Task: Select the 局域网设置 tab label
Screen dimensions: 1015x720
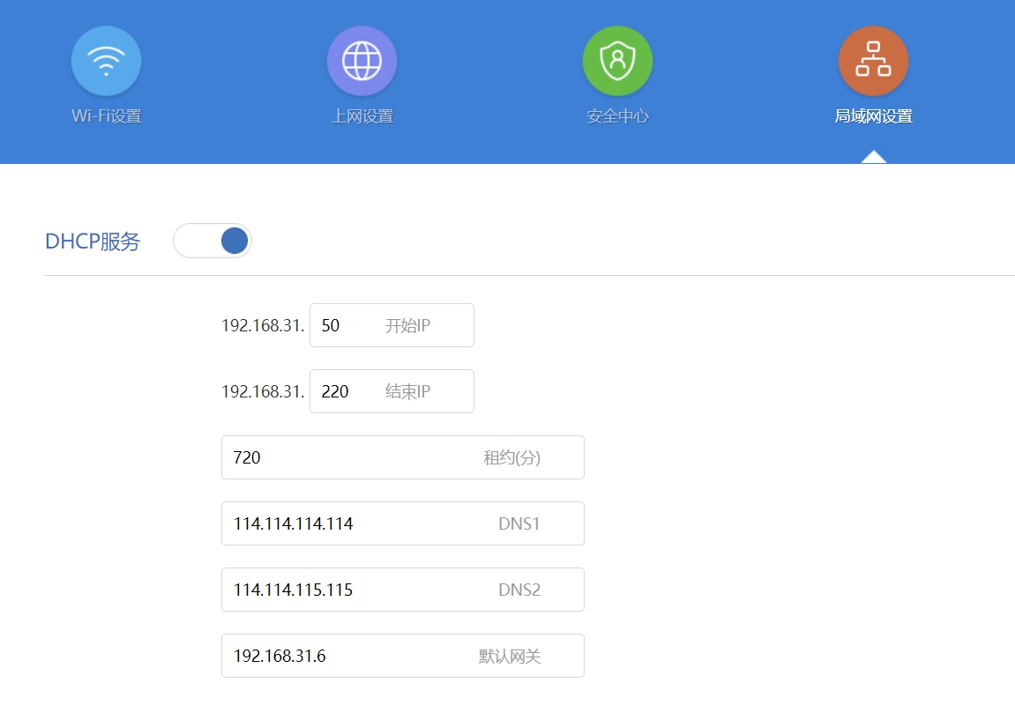Action: pos(873,116)
